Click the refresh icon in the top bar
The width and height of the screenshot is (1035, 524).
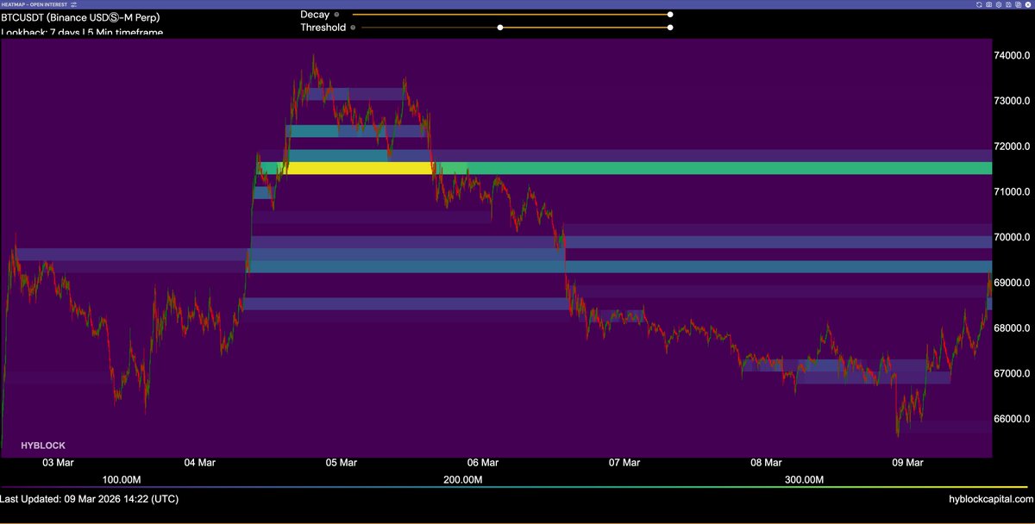point(979,4)
